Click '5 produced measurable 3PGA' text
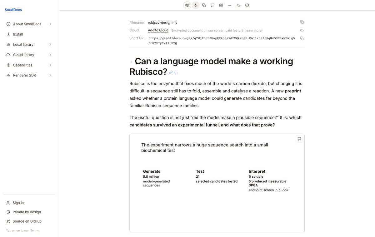Viewport: 375px width, 237px height. pyautogui.click(x=267, y=183)
